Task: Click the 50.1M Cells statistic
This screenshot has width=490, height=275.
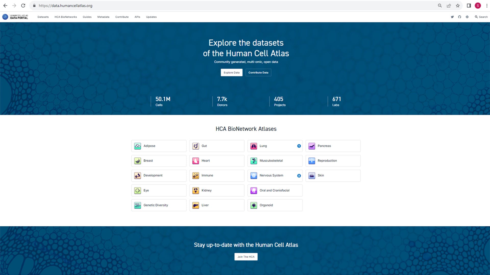Action: 163,101
